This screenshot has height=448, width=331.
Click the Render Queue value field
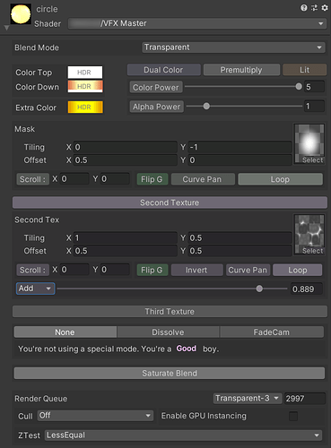click(304, 399)
